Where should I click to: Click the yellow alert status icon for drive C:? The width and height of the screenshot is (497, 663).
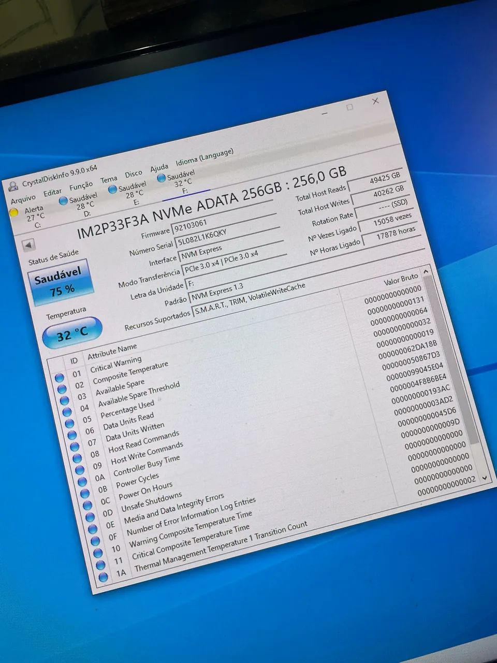(14, 212)
